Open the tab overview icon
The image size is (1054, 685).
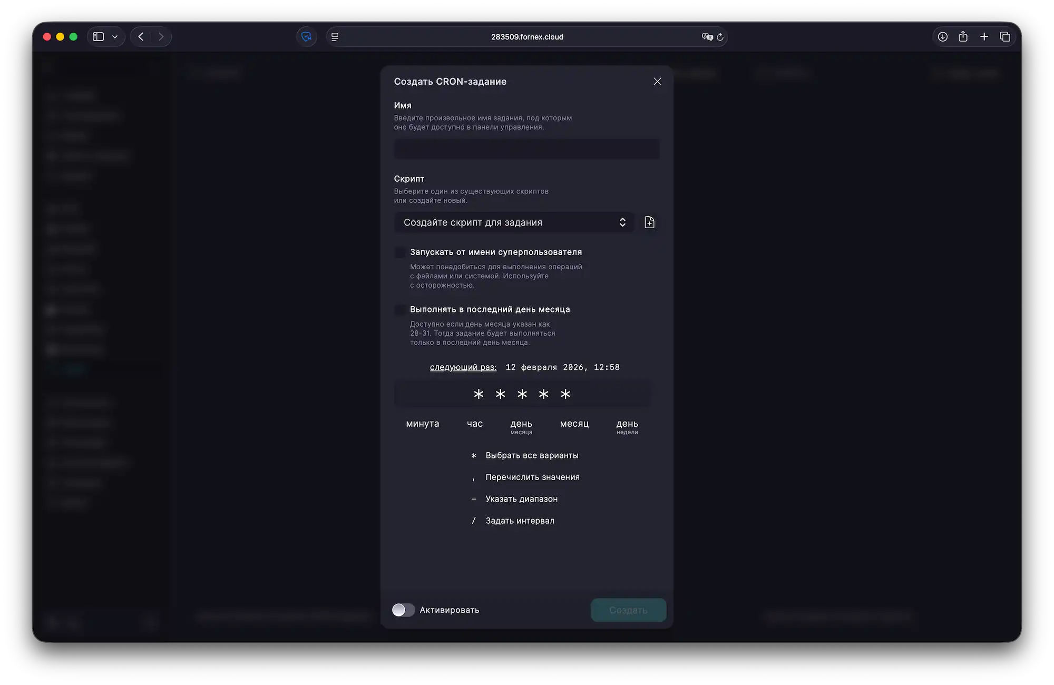tap(1004, 36)
